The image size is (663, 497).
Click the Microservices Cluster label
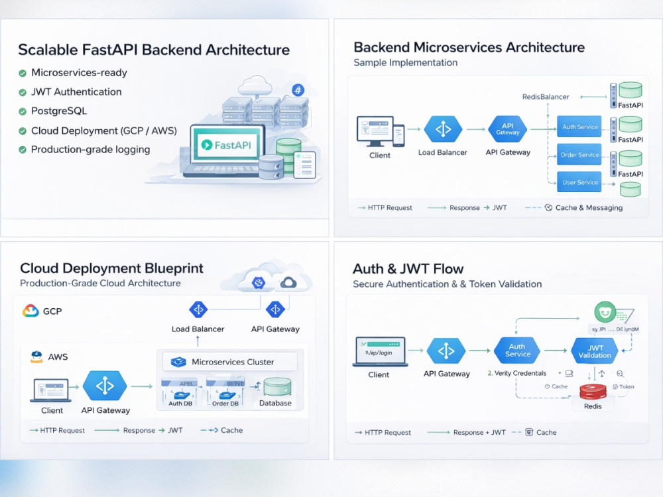click(x=233, y=362)
